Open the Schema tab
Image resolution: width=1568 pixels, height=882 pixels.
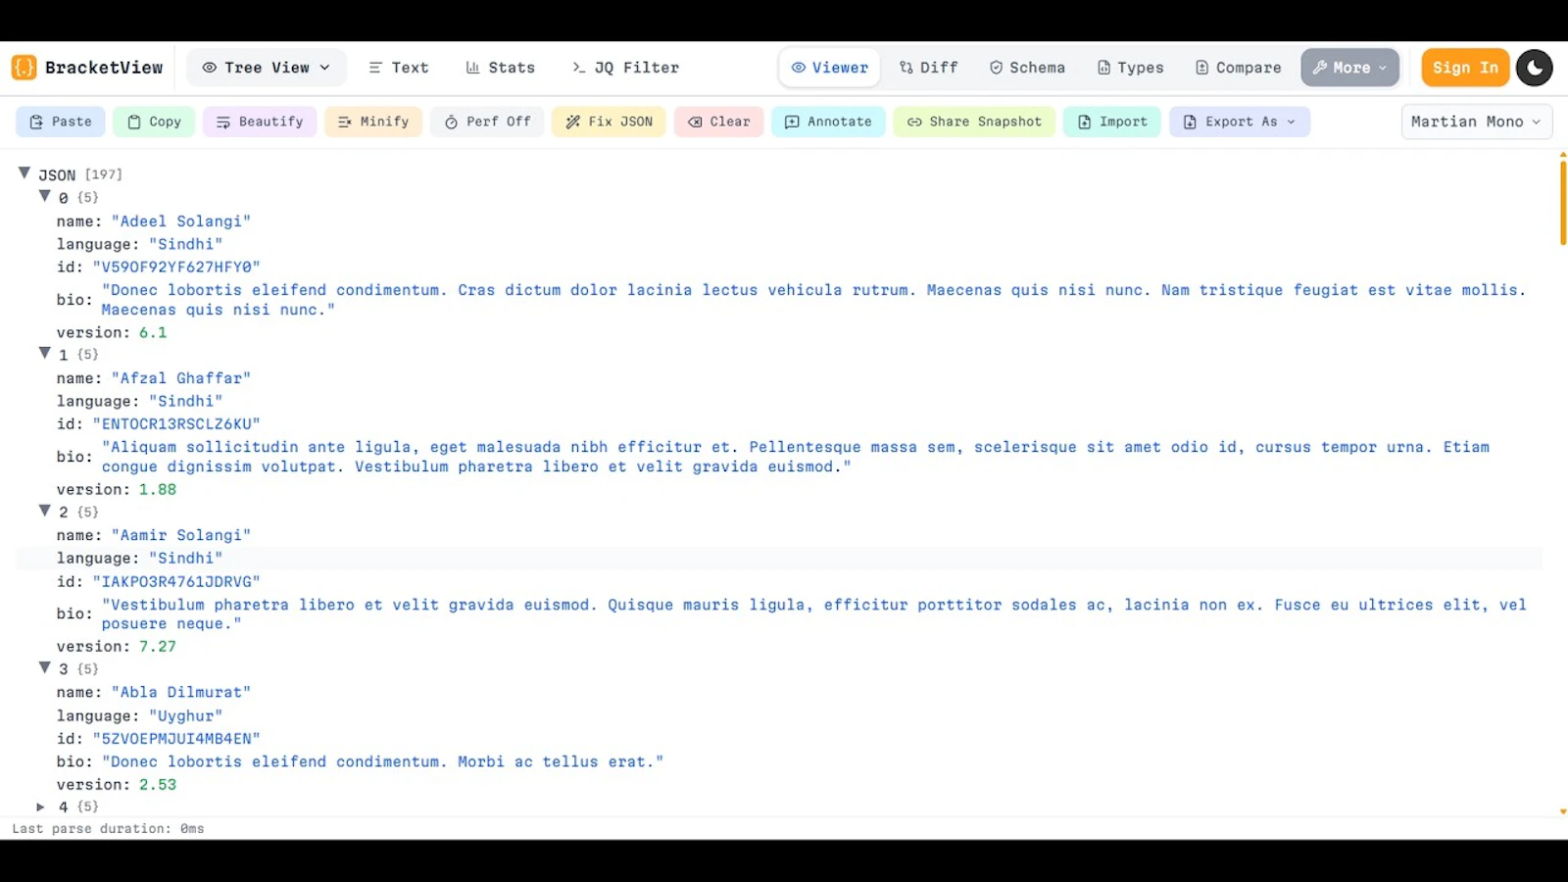[x=1027, y=68]
